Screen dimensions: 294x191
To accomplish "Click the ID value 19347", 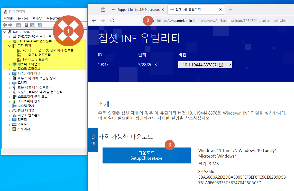I will click(x=103, y=65).
